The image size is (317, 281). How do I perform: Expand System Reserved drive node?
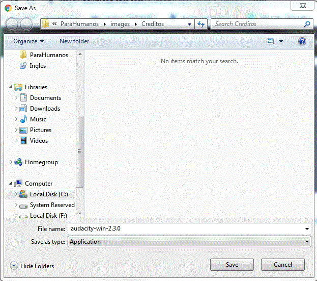click(x=16, y=205)
